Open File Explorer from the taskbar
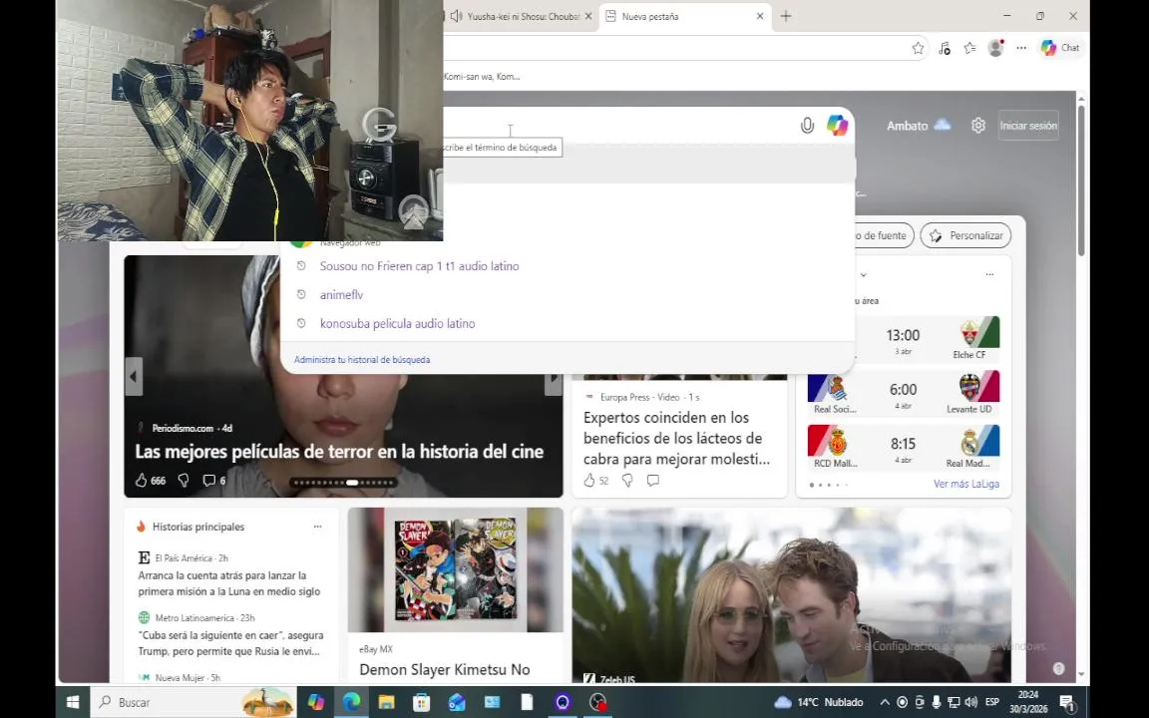This screenshot has height=718, width=1149. pos(386,702)
